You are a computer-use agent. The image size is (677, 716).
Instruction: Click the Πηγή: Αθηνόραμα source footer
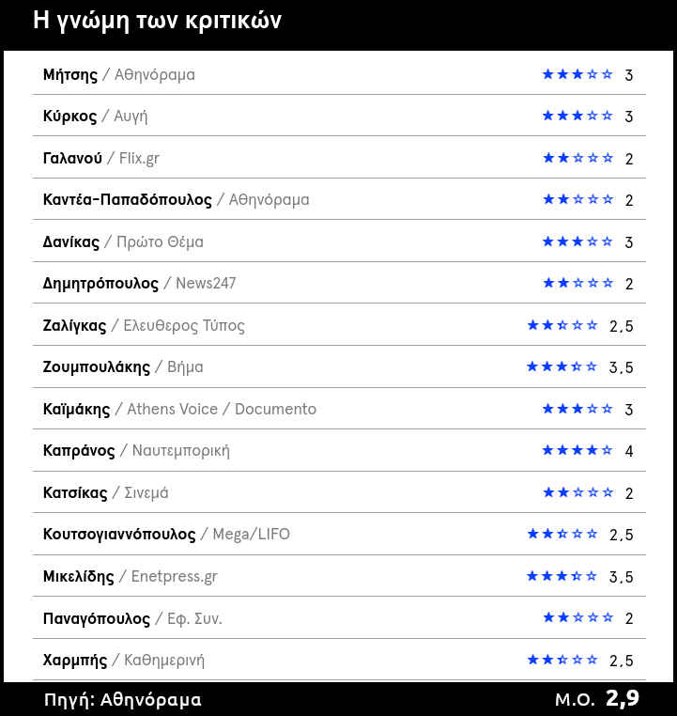pyautogui.click(x=122, y=700)
